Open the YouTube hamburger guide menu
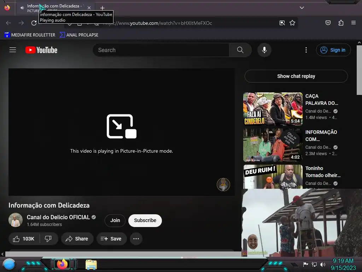The image size is (362, 272). tap(13, 50)
